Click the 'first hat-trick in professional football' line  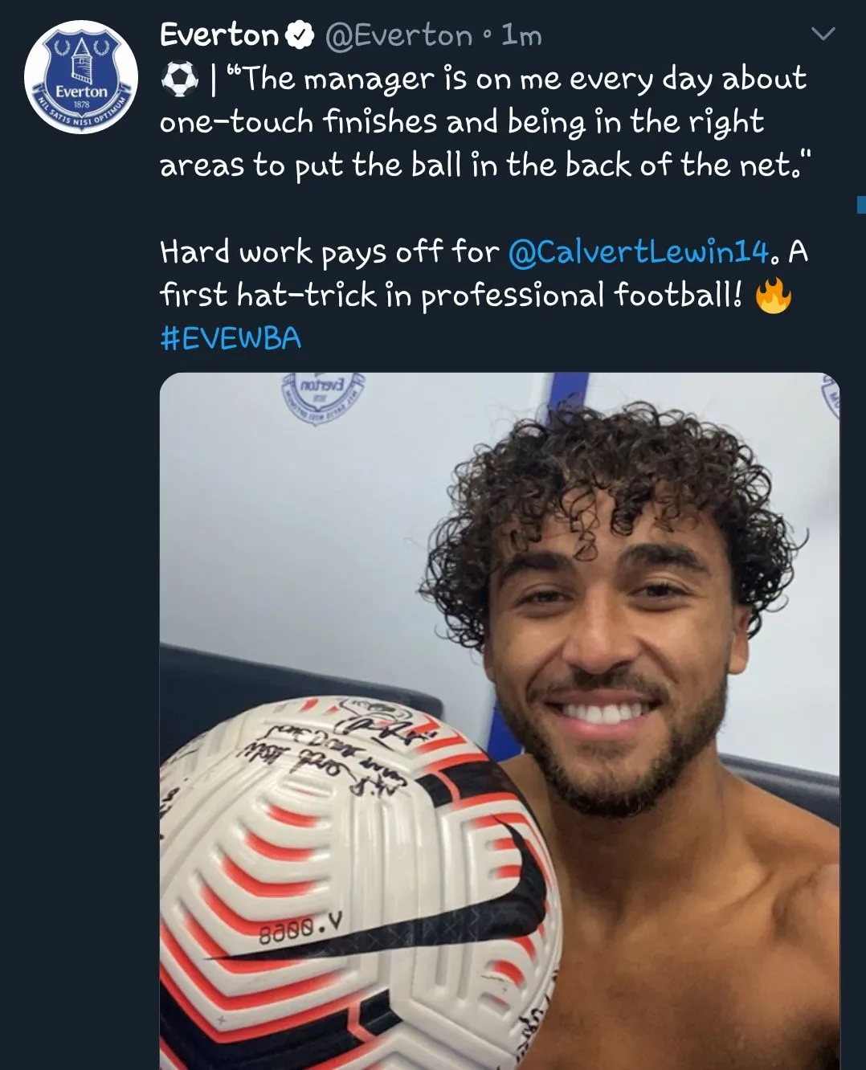450,295
